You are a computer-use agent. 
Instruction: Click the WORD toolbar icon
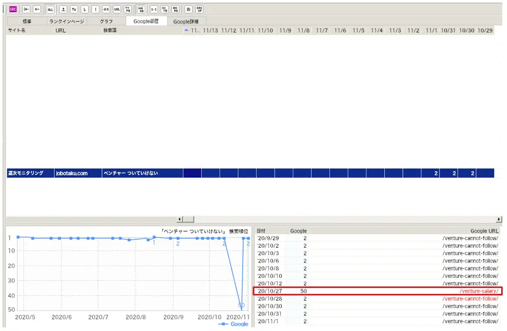[175, 9]
